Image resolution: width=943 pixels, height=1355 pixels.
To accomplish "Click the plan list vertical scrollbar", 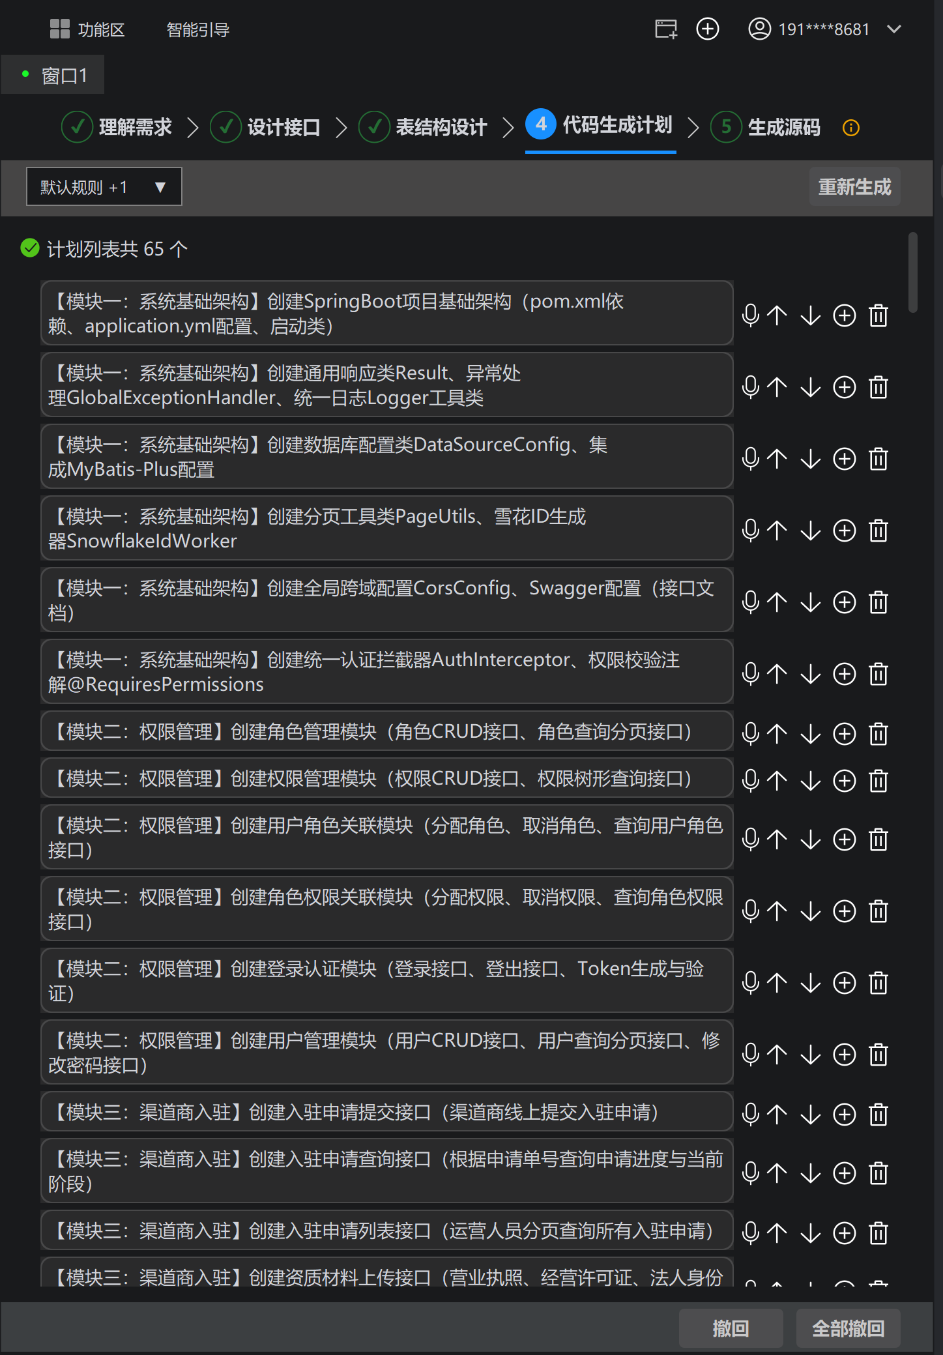I will 913,272.
